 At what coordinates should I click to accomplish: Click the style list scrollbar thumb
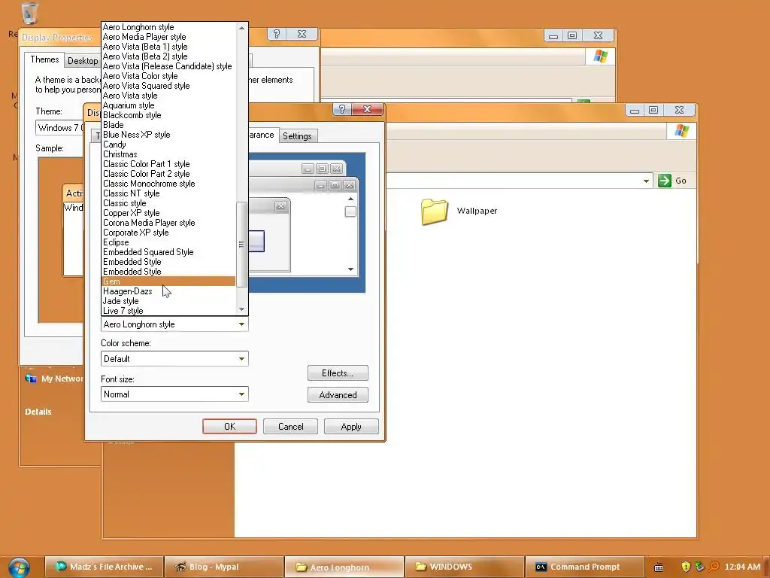coord(241,245)
